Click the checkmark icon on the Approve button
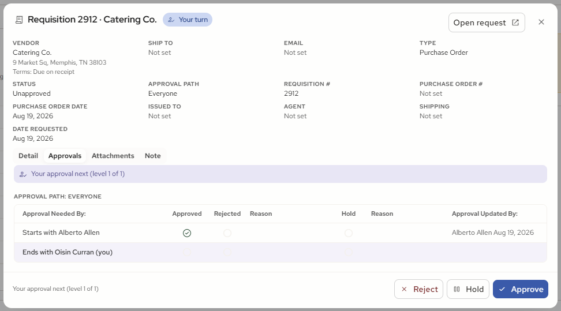This screenshot has height=311, width=561. point(502,289)
